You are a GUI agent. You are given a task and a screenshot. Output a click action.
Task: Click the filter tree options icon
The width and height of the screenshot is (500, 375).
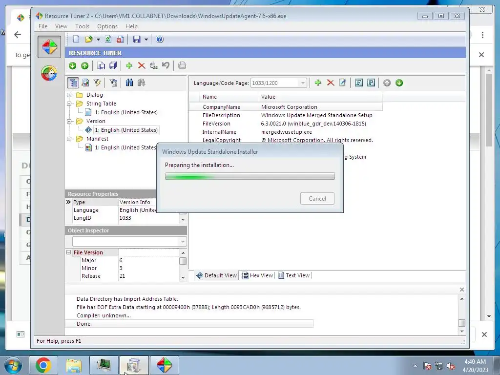click(113, 83)
